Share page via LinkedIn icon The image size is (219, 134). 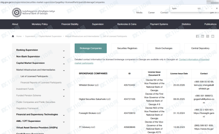coord(202,36)
